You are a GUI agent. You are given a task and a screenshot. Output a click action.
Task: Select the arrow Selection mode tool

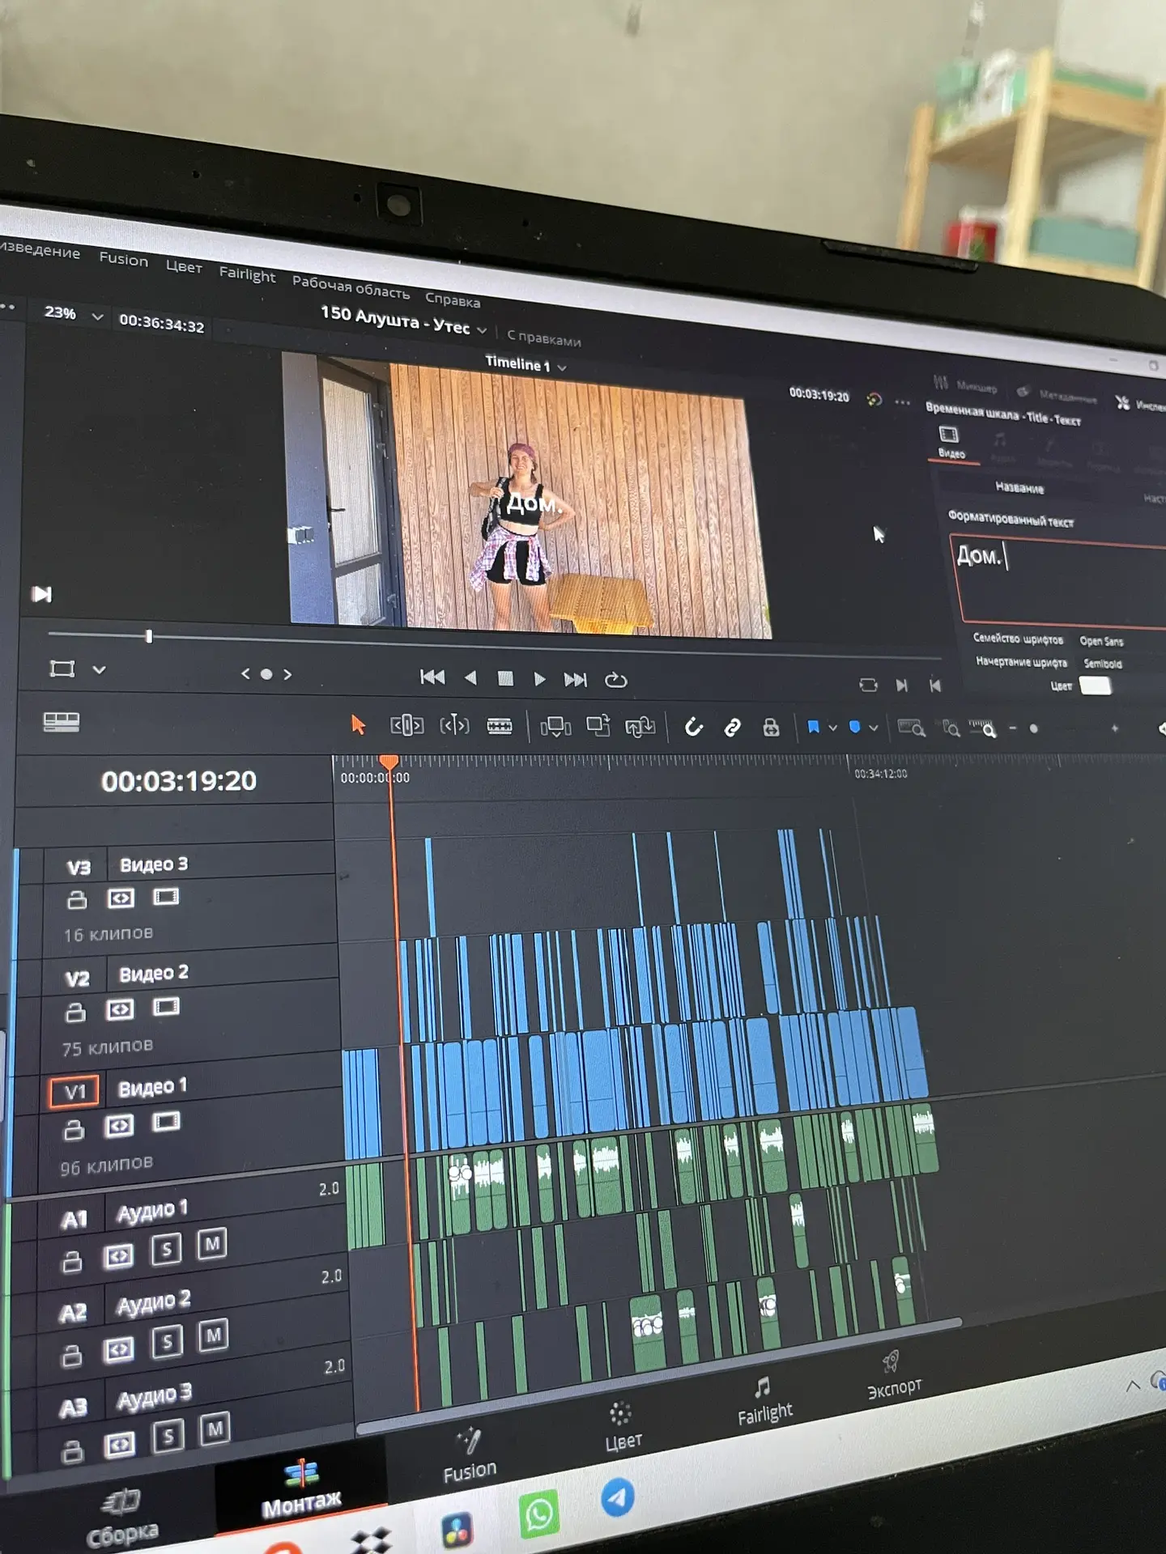point(358,724)
